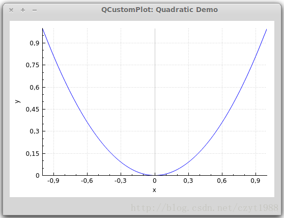284x218 pixels.
Task: Click the window title QCustomPlot: Quadratic Demo
Action: point(159,10)
